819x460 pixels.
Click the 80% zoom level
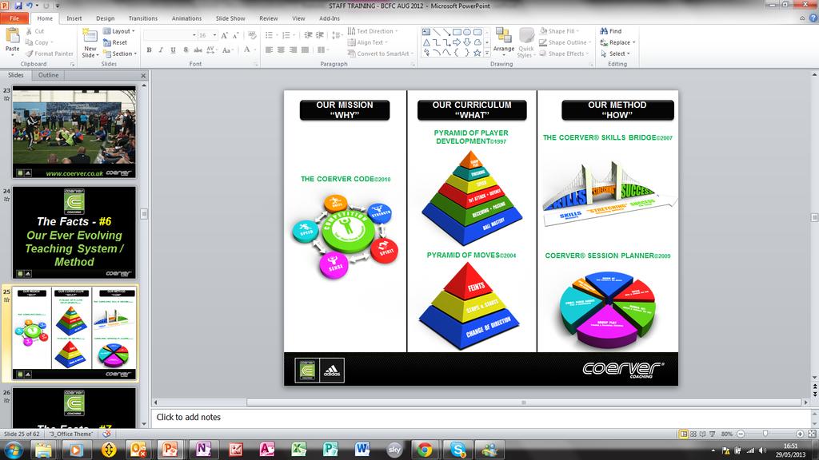click(726, 434)
